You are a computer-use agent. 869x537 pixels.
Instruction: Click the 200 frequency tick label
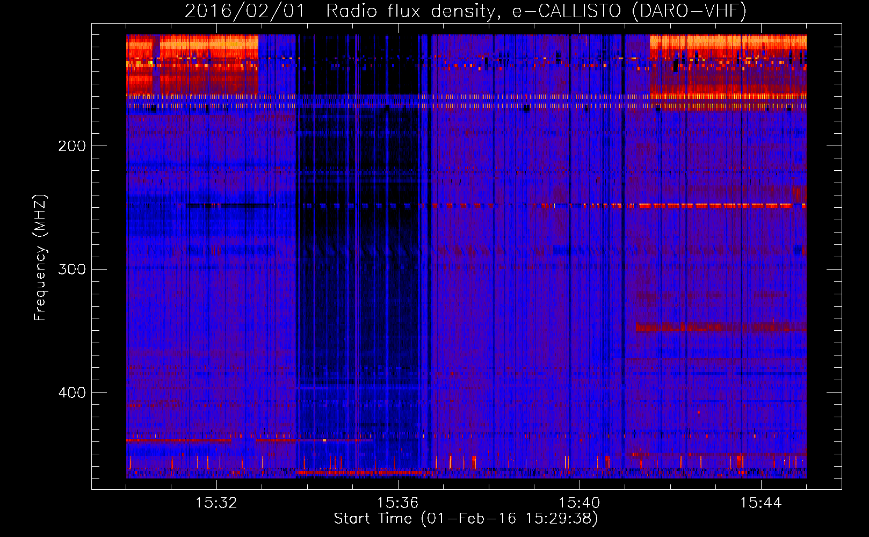[x=72, y=146]
